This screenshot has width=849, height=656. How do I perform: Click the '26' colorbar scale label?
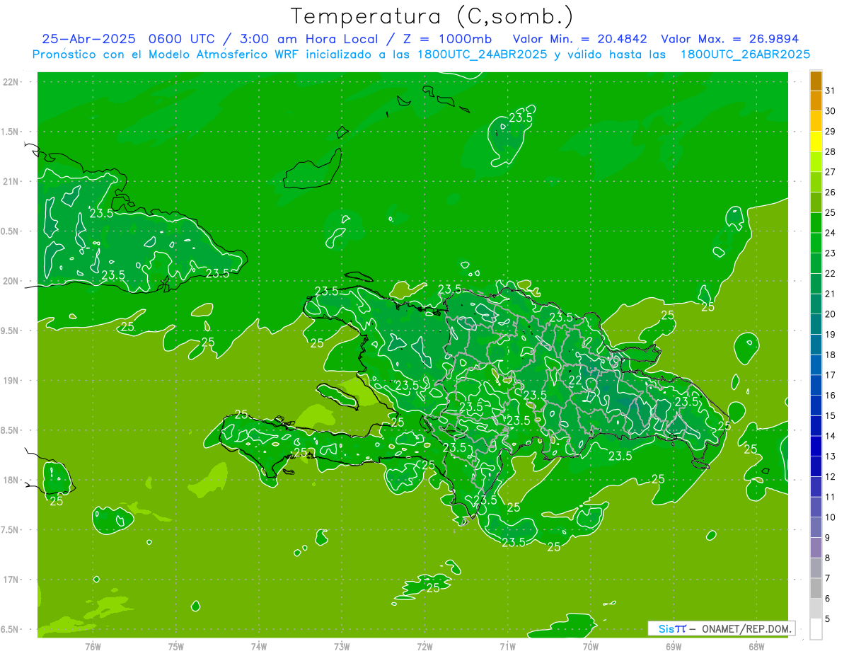tap(831, 192)
